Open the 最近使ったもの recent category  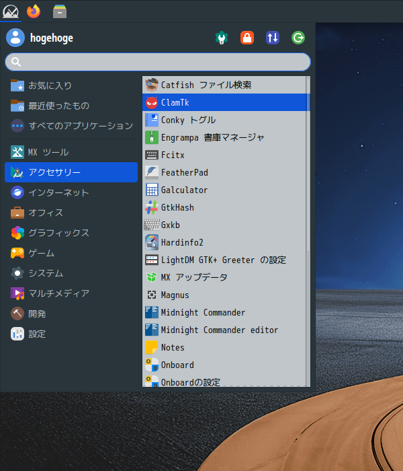[x=71, y=106]
